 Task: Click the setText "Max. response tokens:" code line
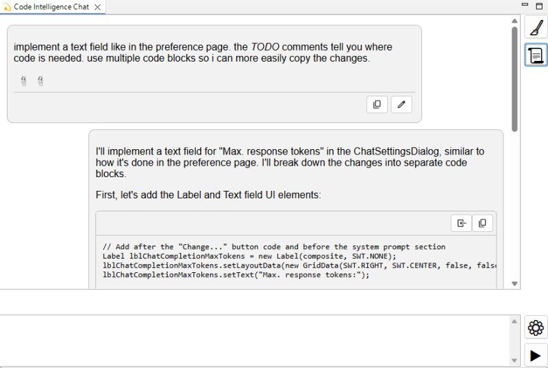[x=236, y=275]
